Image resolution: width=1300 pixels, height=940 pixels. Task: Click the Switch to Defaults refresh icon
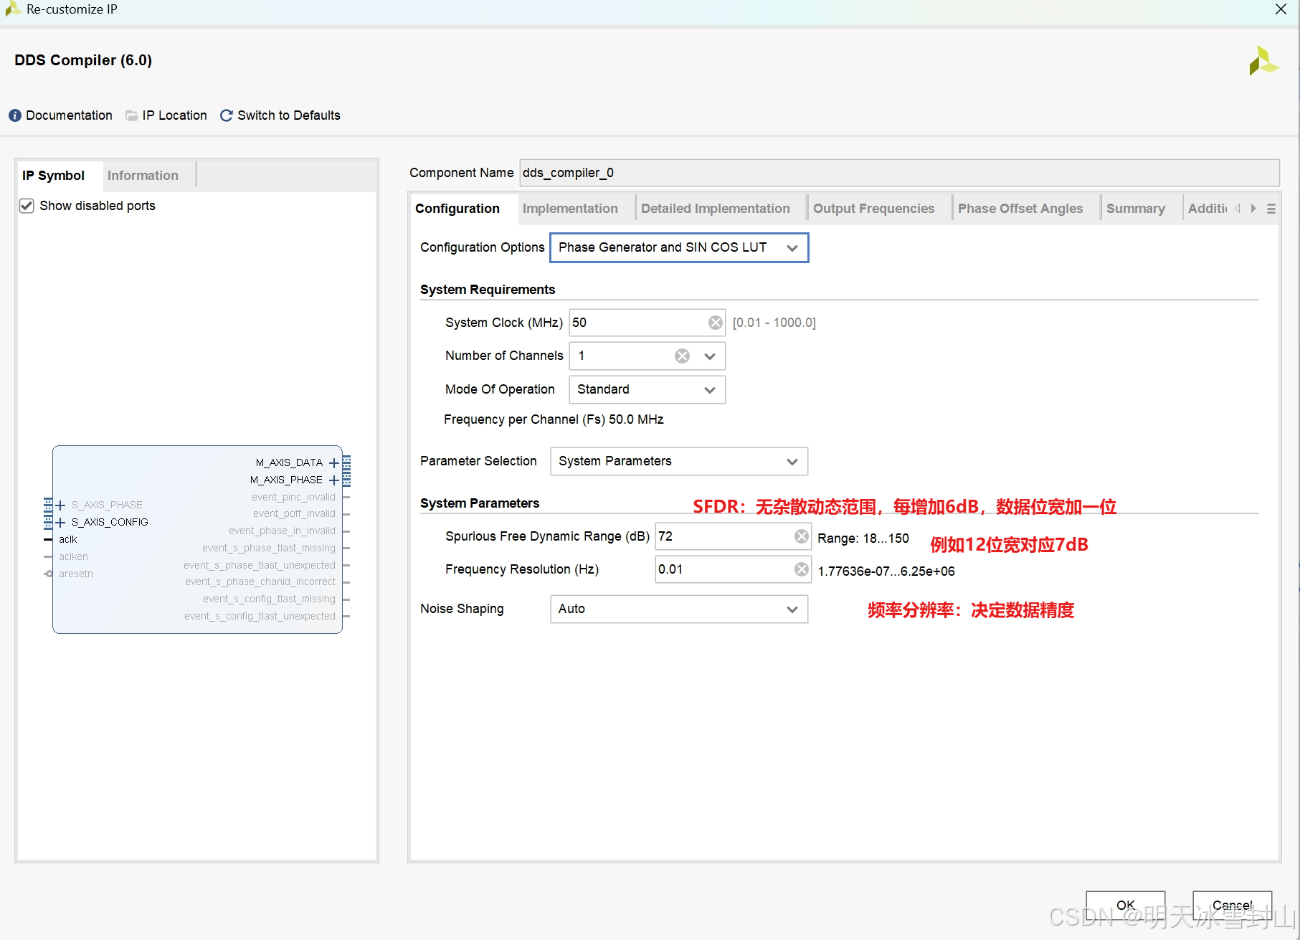point(227,115)
